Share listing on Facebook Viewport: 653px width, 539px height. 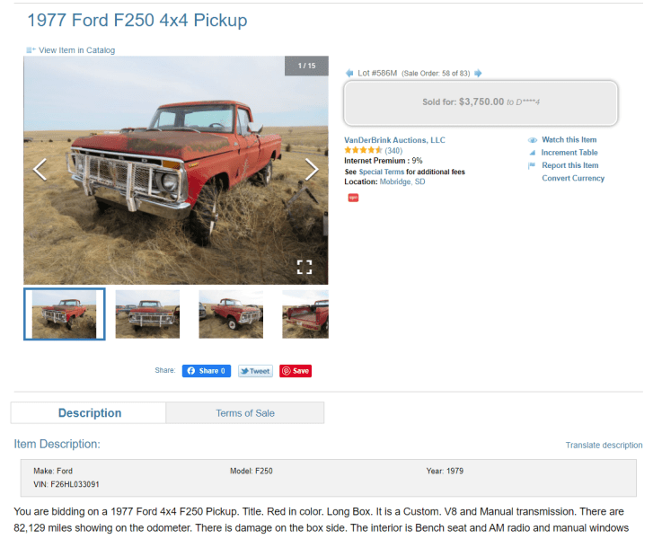point(207,371)
